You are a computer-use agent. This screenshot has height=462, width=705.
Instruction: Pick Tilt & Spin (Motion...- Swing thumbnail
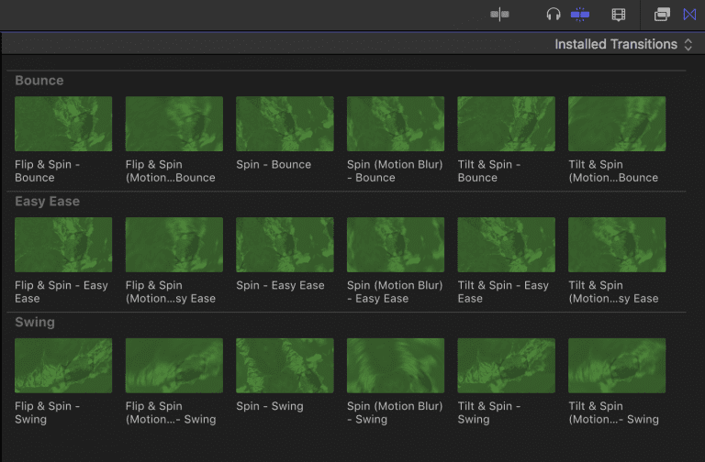(x=617, y=366)
